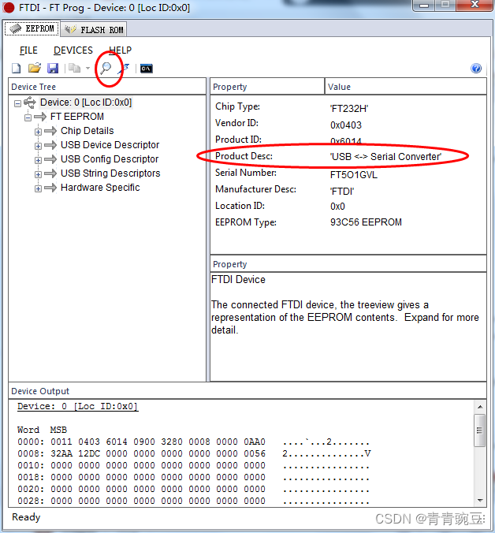The width and height of the screenshot is (495, 533).
Task: Click the Location ID property label
Action: pyautogui.click(x=240, y=206)
